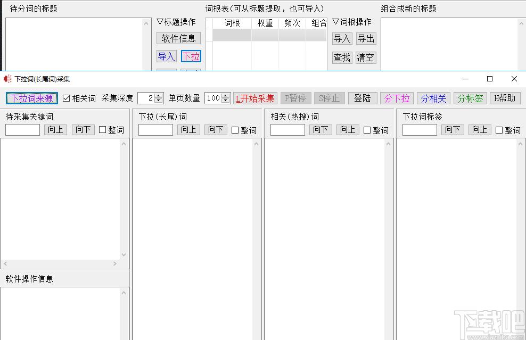Screen dimensions: 526x340
Task: Click inside the 待分词的标题 text area
Action: [75, 44]
